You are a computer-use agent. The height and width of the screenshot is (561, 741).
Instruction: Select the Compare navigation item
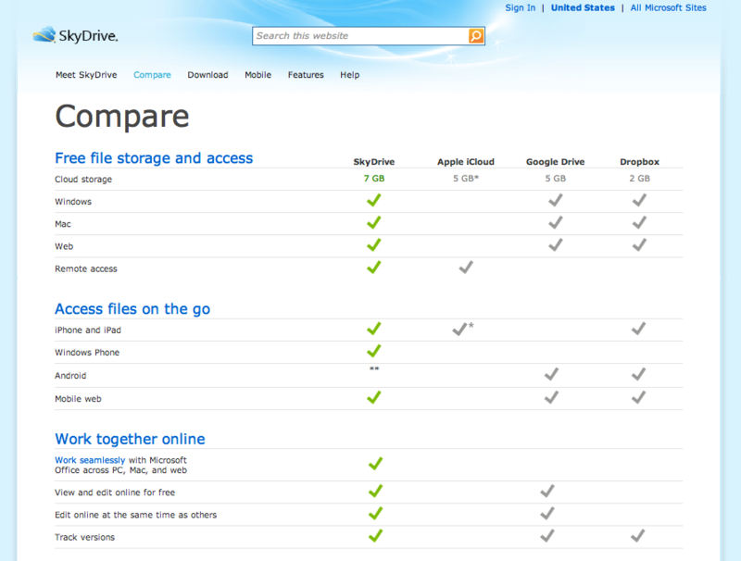(x=152, y=75)
